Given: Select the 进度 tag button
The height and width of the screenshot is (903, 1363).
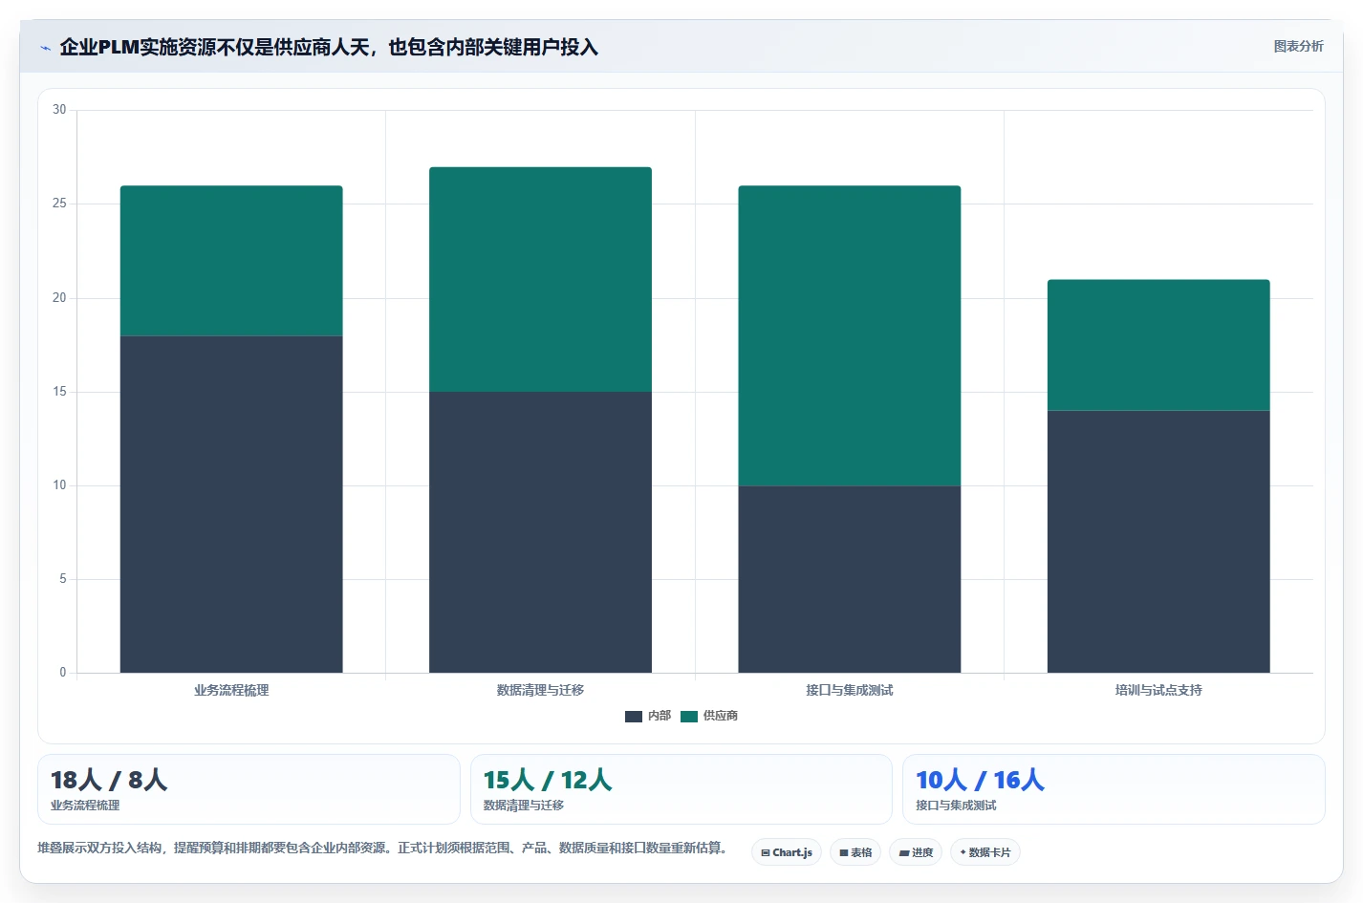Looking at the screenshot, I should (x=916, y=852).
